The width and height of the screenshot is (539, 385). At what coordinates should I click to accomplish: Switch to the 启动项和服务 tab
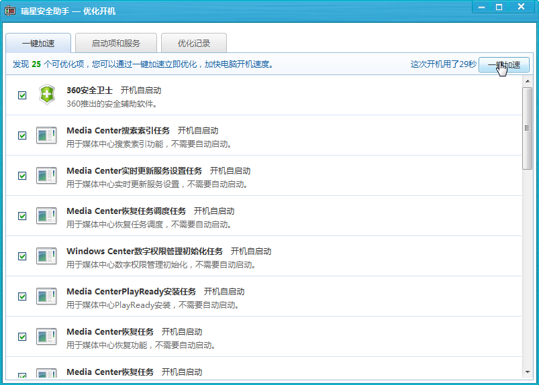coord(116,43)
